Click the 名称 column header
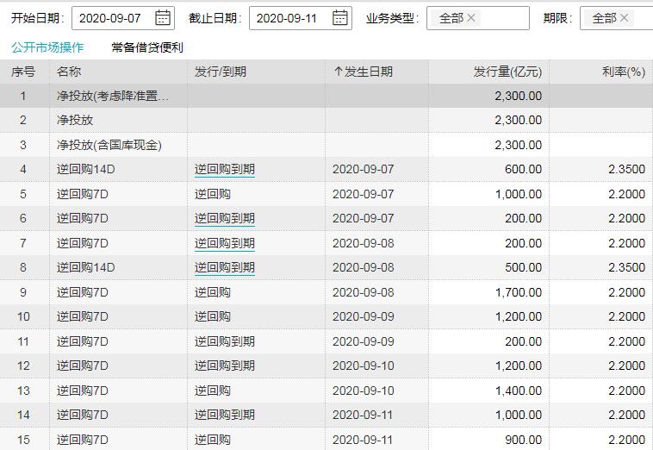653x450 pixels. click(69, 72)
